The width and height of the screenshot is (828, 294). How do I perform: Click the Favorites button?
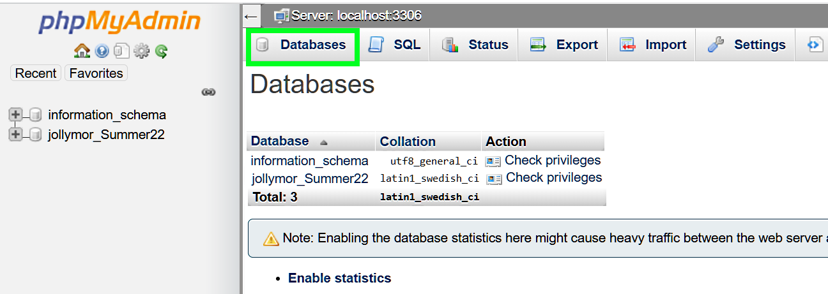click(x=96, y=73)
